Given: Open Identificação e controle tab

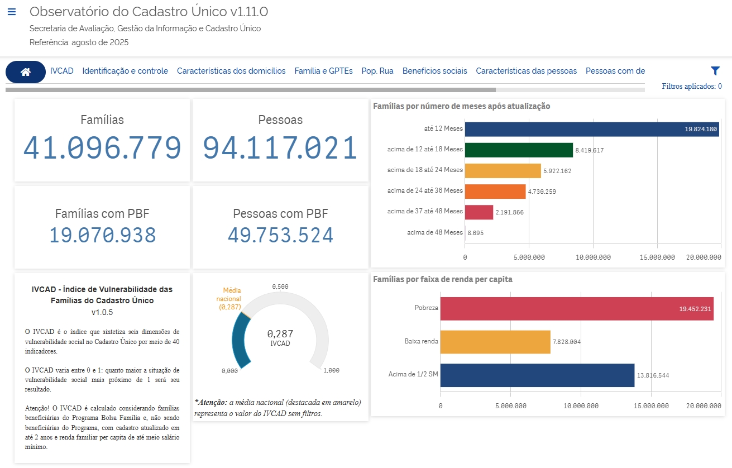Looking at the screenshot, I should pos(125,71).
